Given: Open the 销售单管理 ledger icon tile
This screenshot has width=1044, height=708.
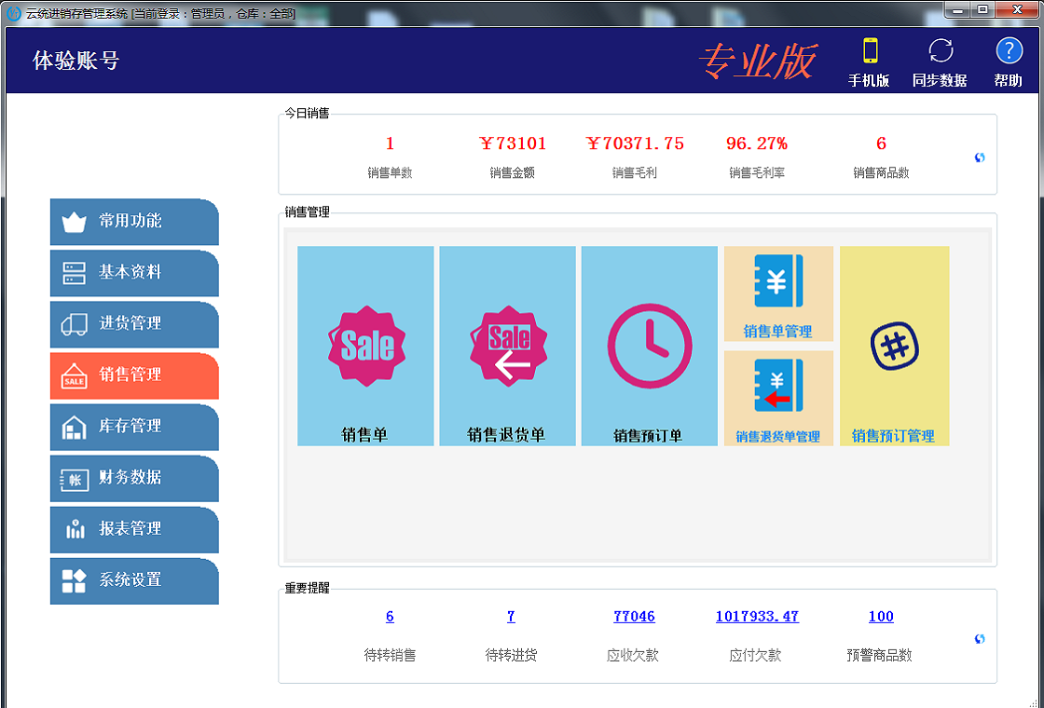Looking at the screenshot, I should tap(777, 293).
